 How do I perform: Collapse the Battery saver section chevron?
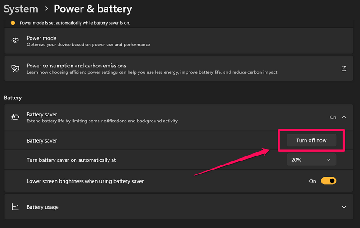click(x=344, y=117)
